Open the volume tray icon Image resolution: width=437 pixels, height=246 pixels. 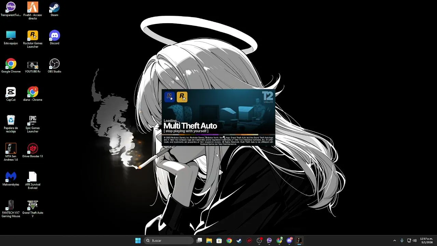[x=414, y=241]
